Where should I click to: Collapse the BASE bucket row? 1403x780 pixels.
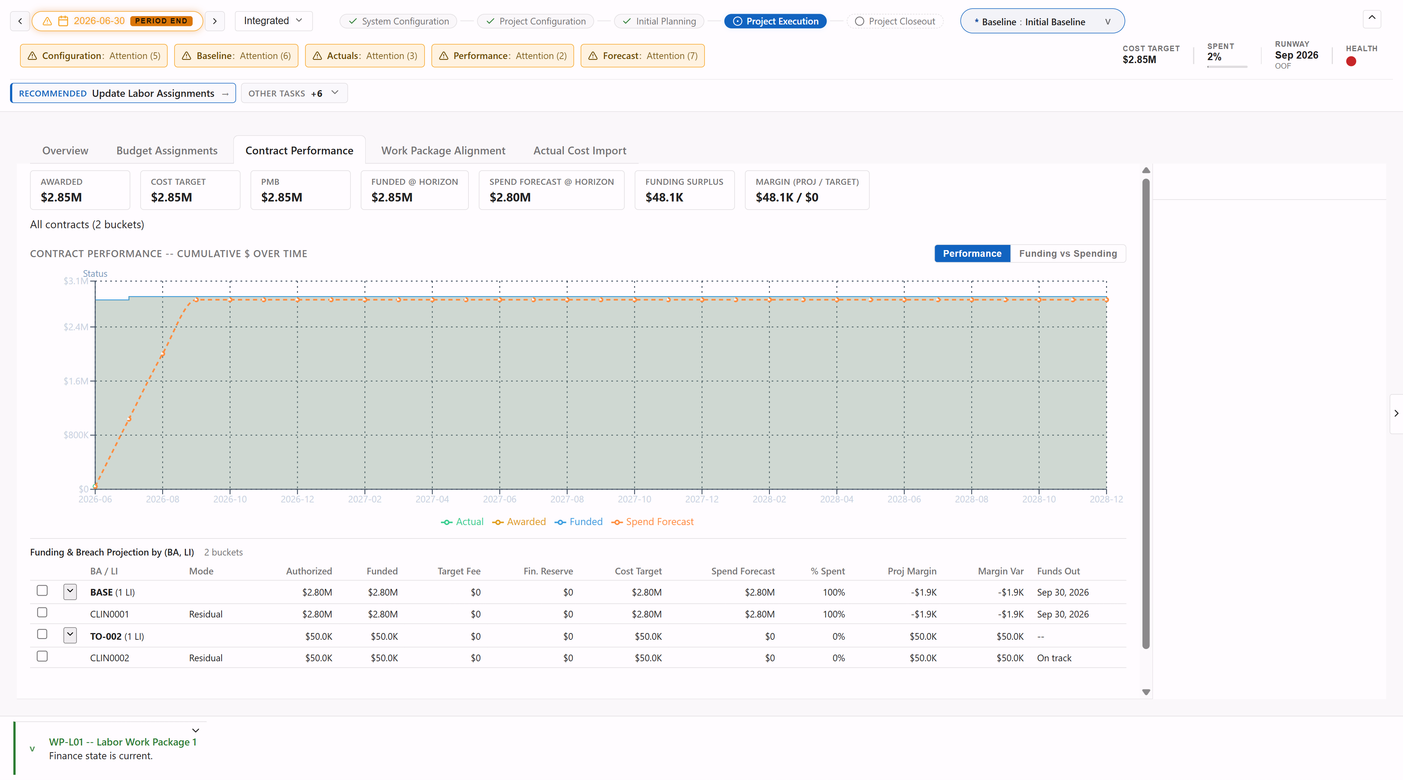click(x=70, y=591)
